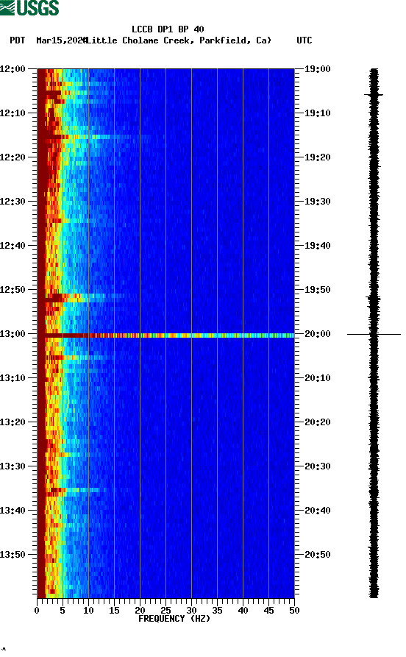This screenshot has height=657, width=406.
Task: Click the spectrogram event streak near 13:35
Action: pyautogui.click(x=74, y=490)
